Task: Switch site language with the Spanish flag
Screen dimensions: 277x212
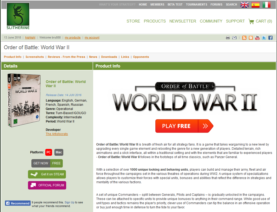Action: [x=255, y=5]
